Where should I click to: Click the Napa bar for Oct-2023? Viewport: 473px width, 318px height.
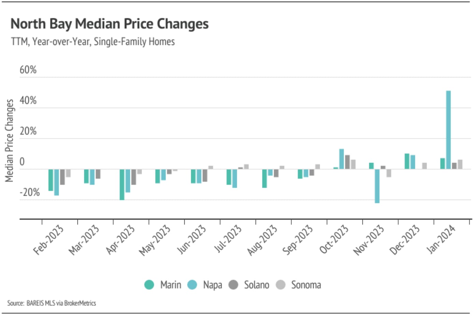341,159
